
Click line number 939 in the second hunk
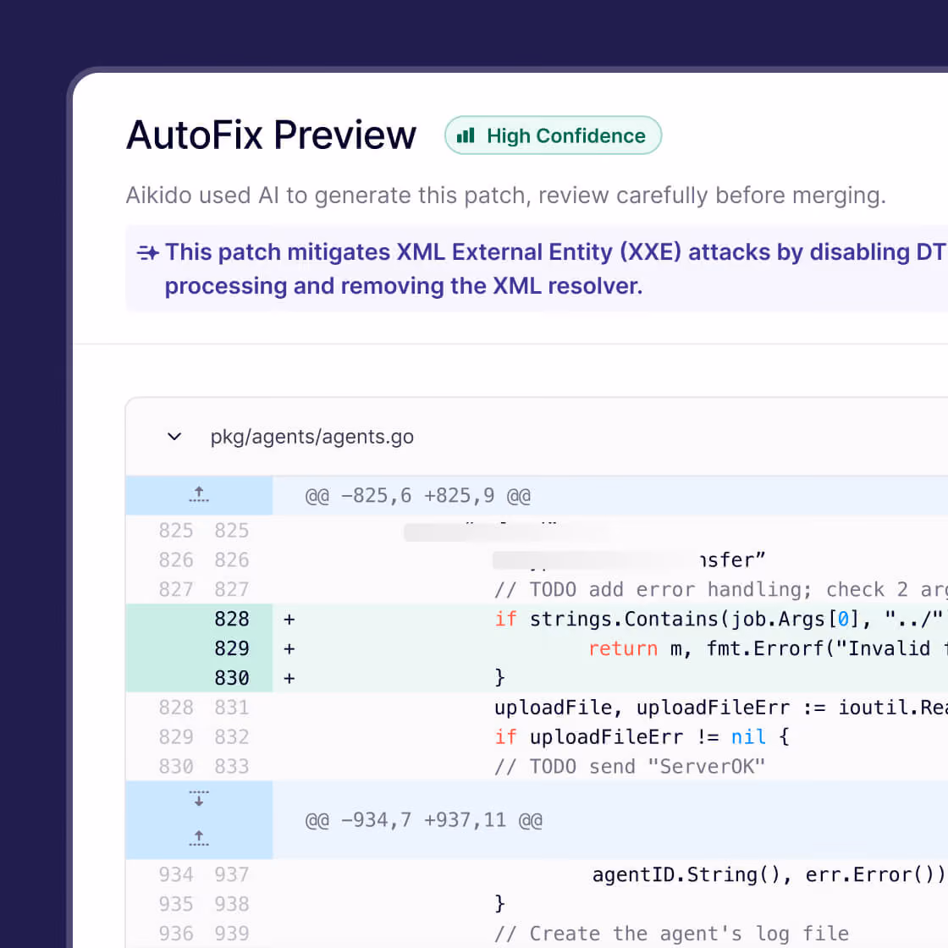232,934
